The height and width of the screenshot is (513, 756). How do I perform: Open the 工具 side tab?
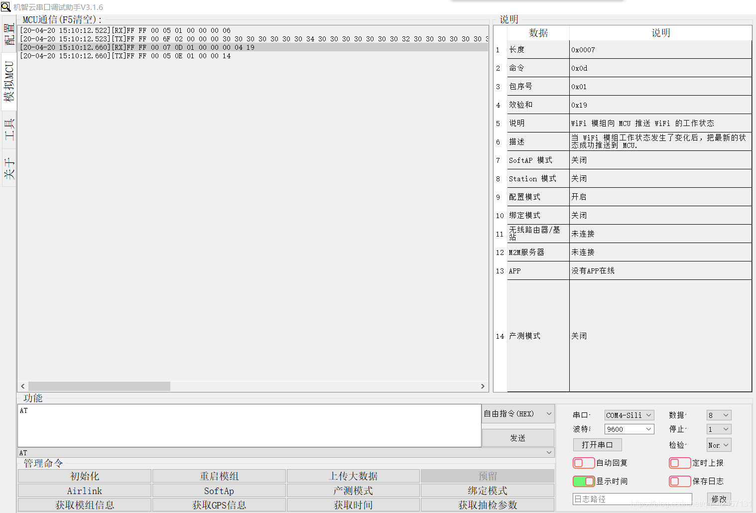(9, 129)
